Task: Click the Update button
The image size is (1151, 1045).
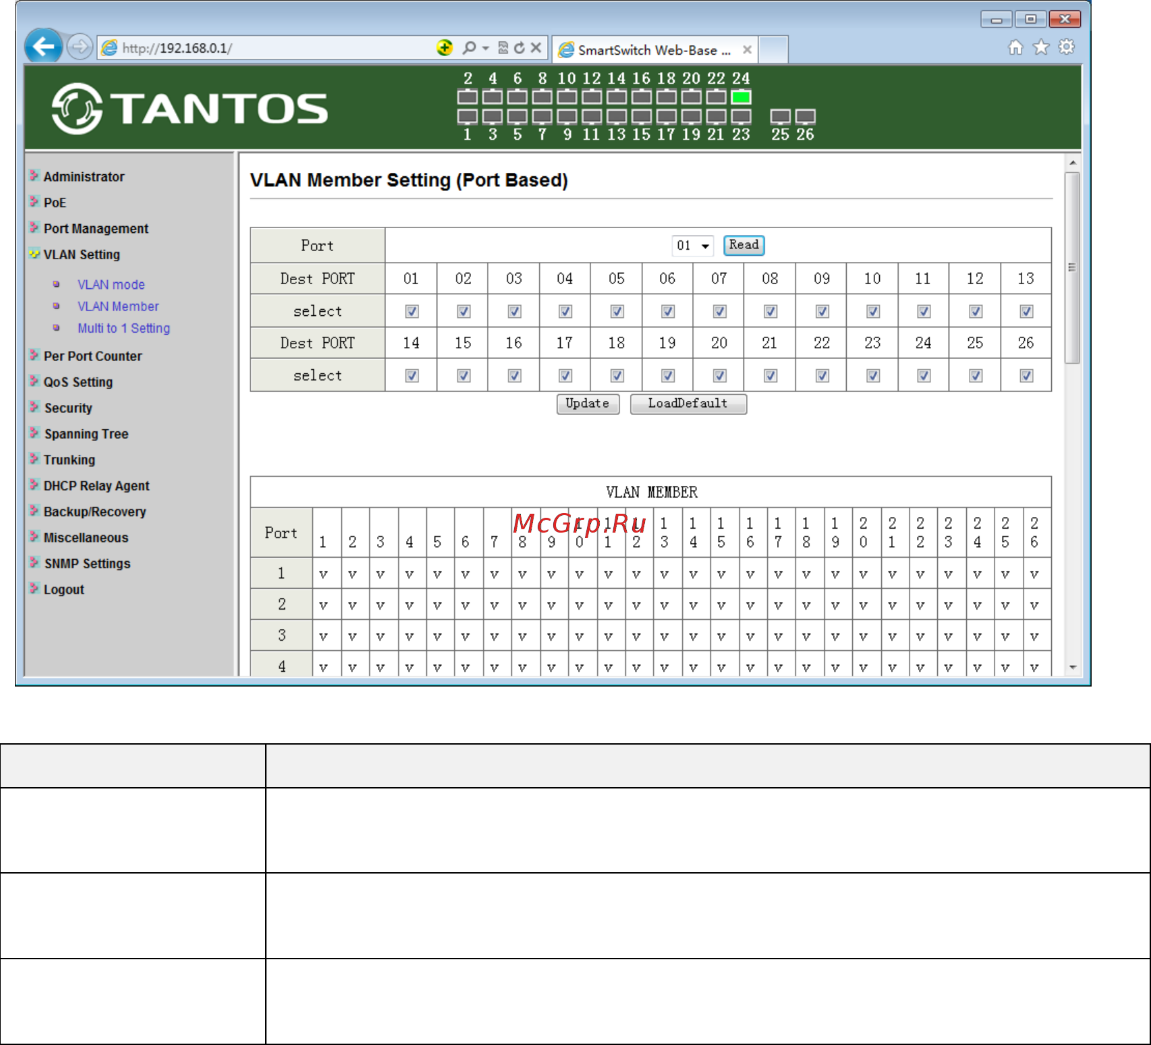Action: (x=588, y=404)
